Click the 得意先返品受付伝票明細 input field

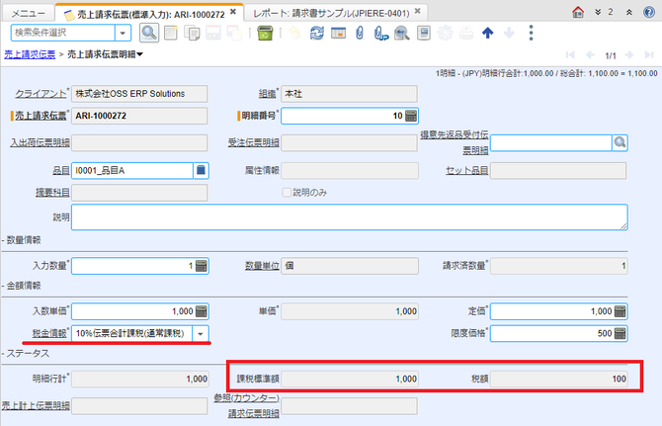551,142
